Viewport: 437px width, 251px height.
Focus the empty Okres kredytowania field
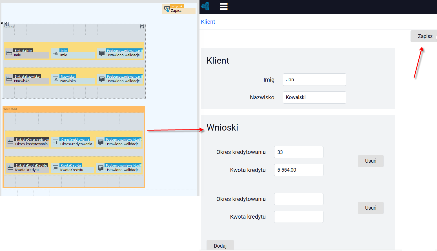299,199
